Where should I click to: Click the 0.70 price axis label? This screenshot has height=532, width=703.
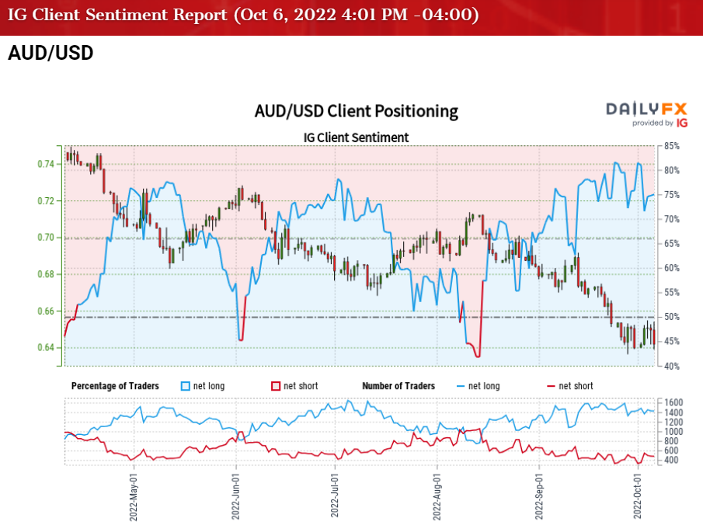(x=44, y=238)
